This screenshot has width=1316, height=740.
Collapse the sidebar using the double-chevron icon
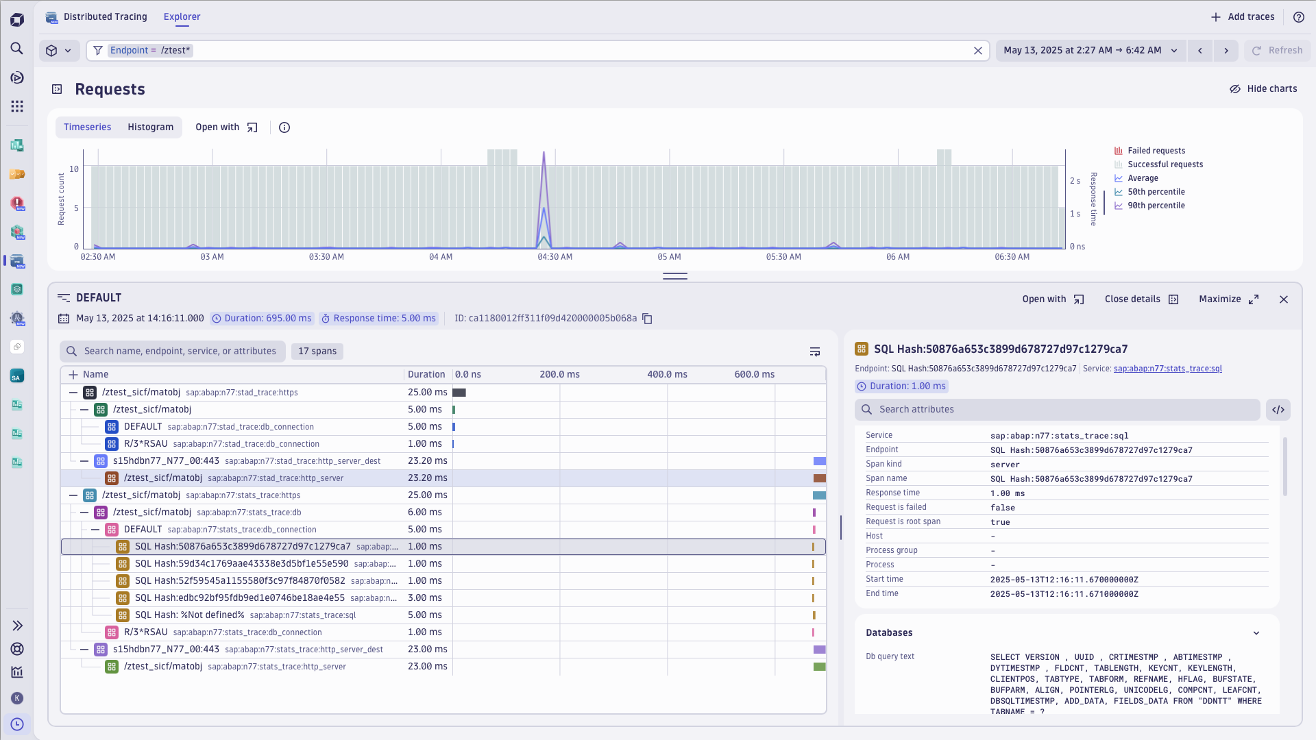click(x=17, y=626)
